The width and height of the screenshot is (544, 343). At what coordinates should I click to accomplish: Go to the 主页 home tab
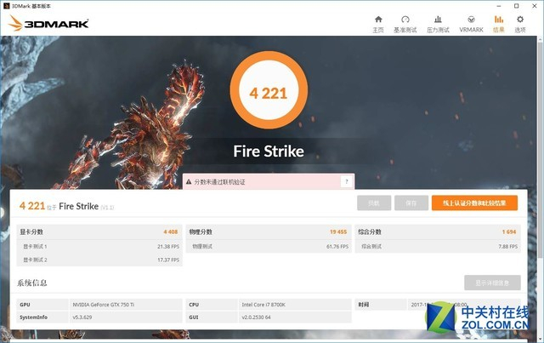[378, 25]
